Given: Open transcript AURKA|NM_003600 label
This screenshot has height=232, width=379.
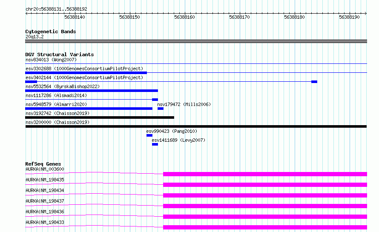Looking at the screenshot, I should 45,169.
